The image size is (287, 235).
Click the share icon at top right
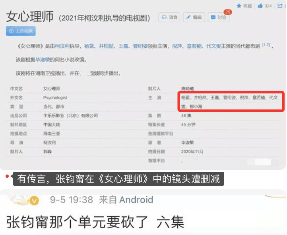(280, 6)
